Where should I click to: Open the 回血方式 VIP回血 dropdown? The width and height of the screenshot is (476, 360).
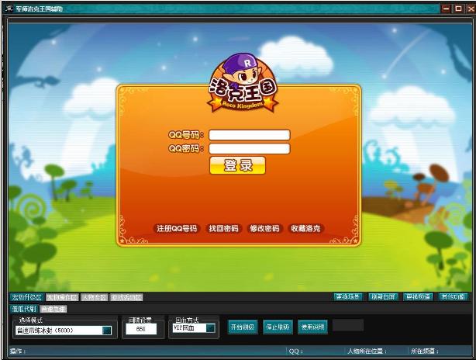(210, 328)
